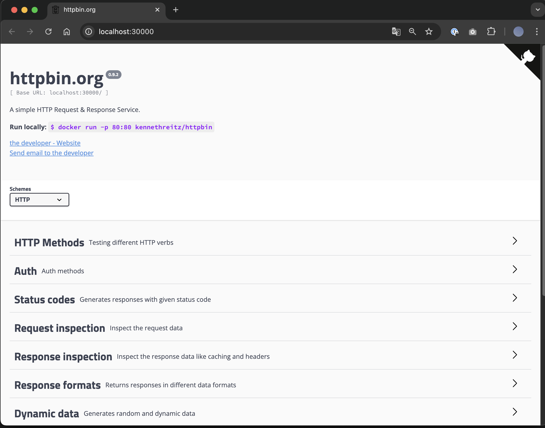Bookmark this page with the star icon
Viewport: 545px width, 428px height.
click(x=429, y=32)
